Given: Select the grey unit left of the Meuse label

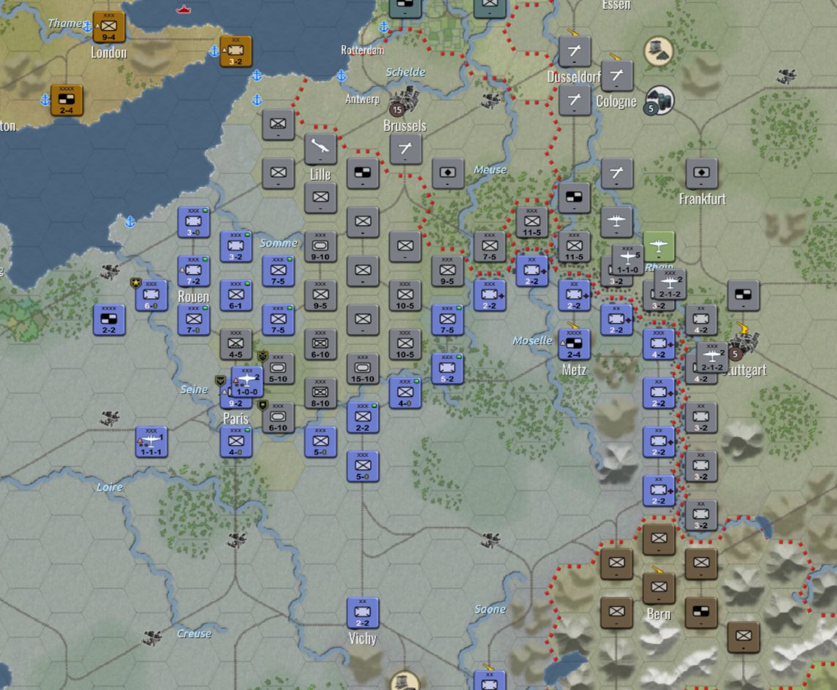Looking at the screenshot, I should 447,173.
